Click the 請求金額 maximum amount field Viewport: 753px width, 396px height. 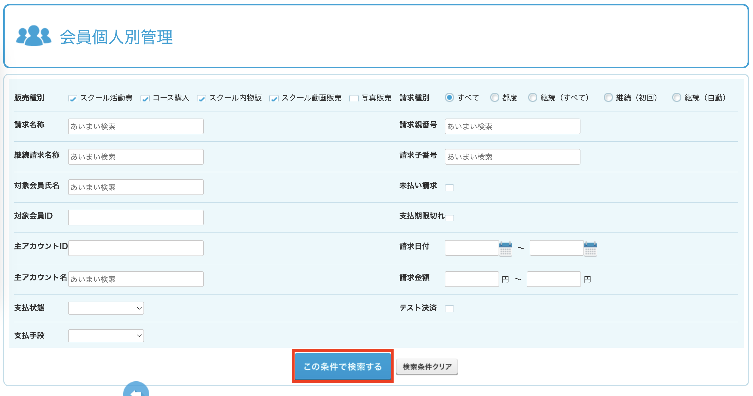[x=554, y=279]
